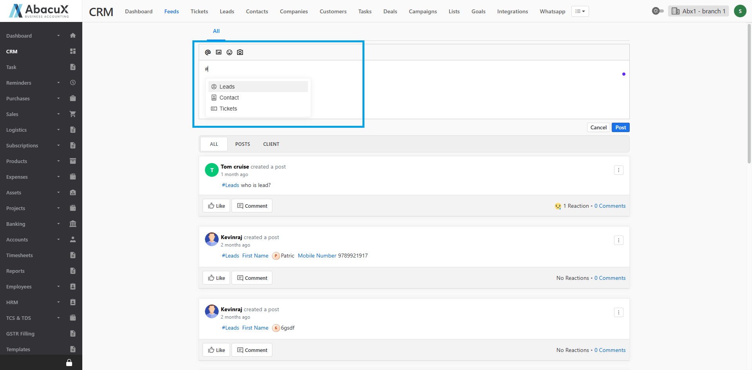The width and height of the screenshot is (752, 370).
Task: Click the insert image icon in editor
Action: tap(219, 52)
